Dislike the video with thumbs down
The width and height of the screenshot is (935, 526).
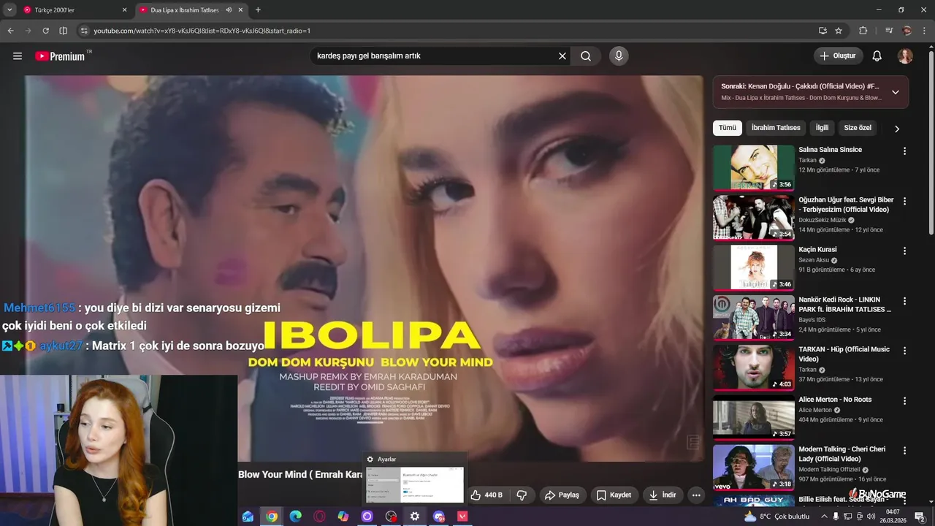pos(522,495)
